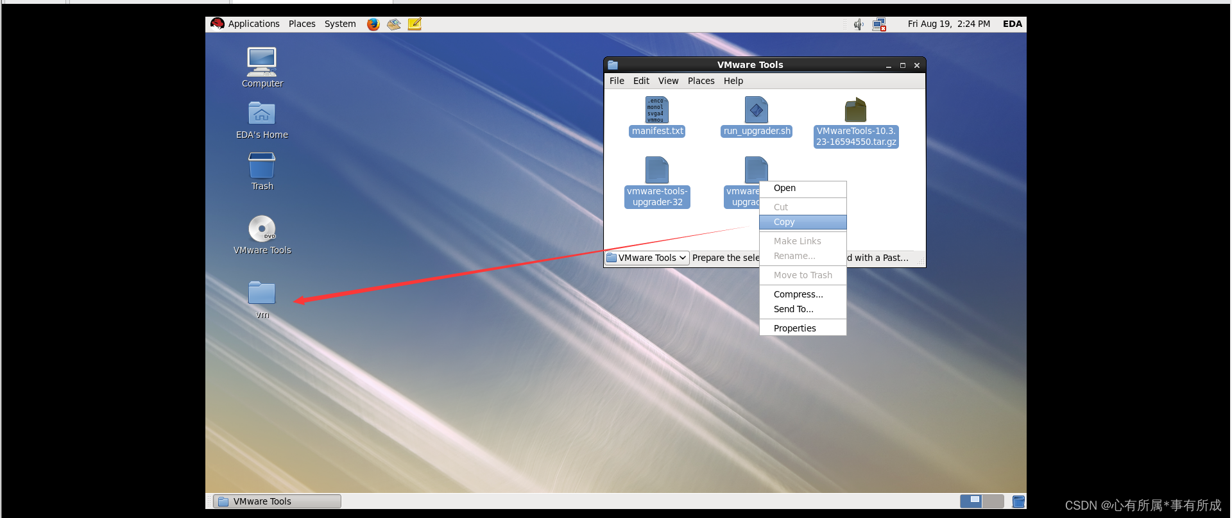1232x518 pixels.
Task: Choose Open from the context menu
Action: pos(803,188)
